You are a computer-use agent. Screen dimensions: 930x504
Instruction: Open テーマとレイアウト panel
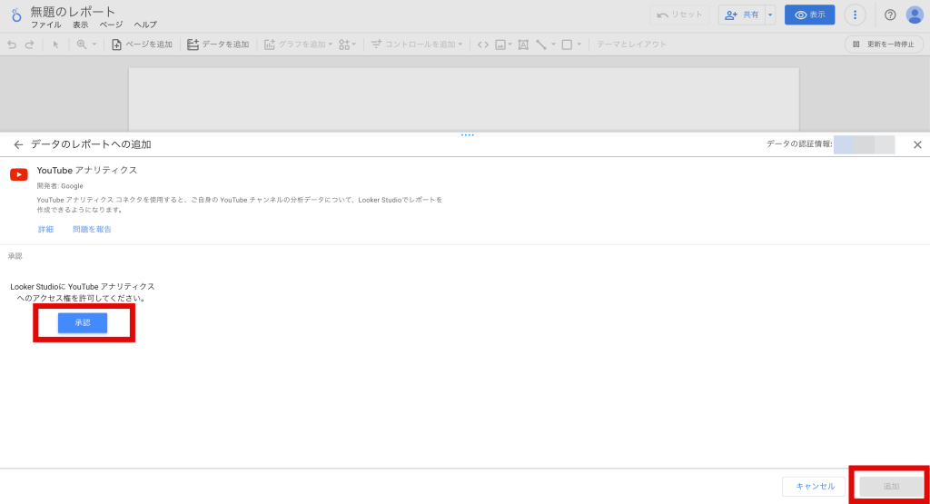631,44
